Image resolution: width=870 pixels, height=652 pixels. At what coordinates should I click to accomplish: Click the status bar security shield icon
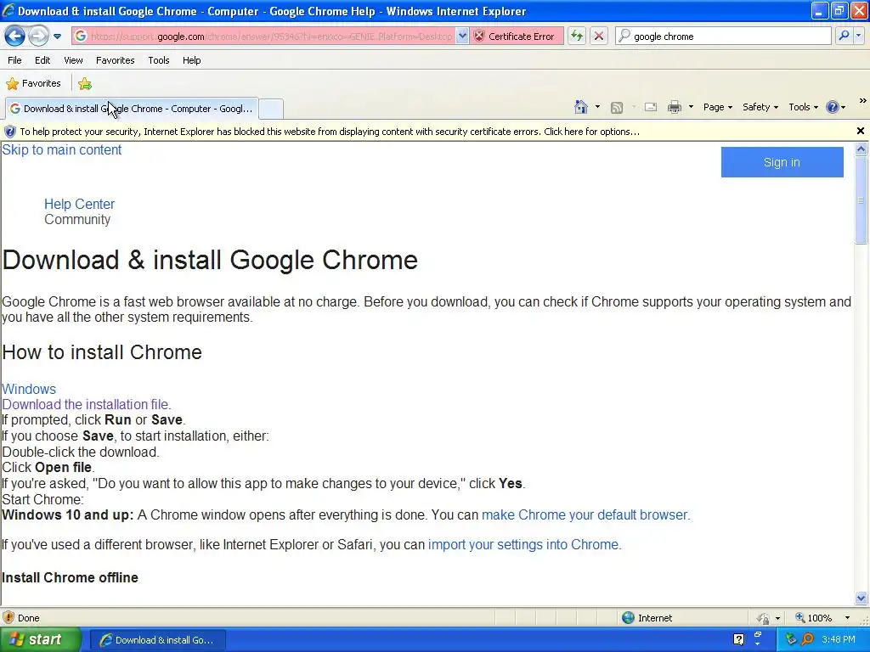point(8,618)
